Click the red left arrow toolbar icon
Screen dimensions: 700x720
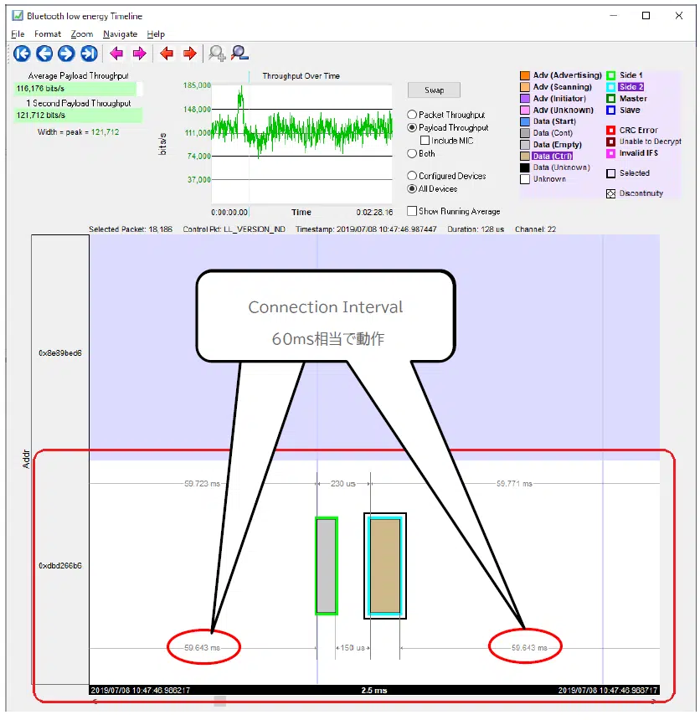point(167,54)
